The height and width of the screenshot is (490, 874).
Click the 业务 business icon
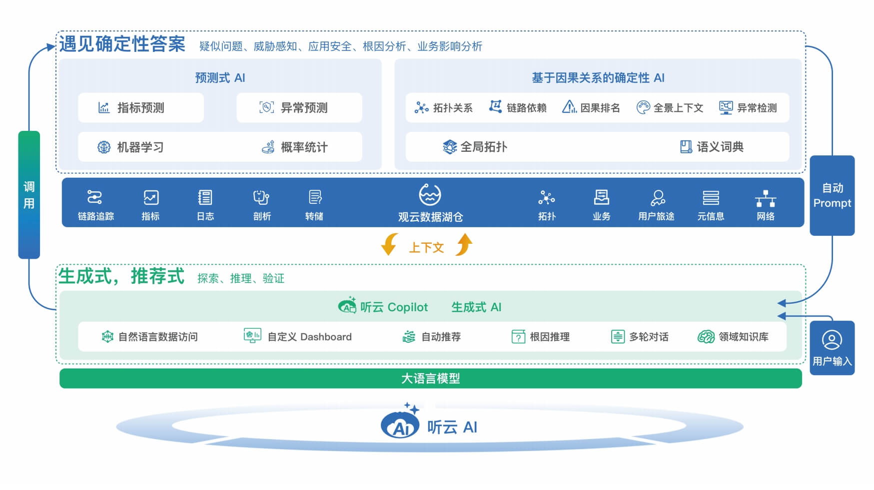click(602, 197)
